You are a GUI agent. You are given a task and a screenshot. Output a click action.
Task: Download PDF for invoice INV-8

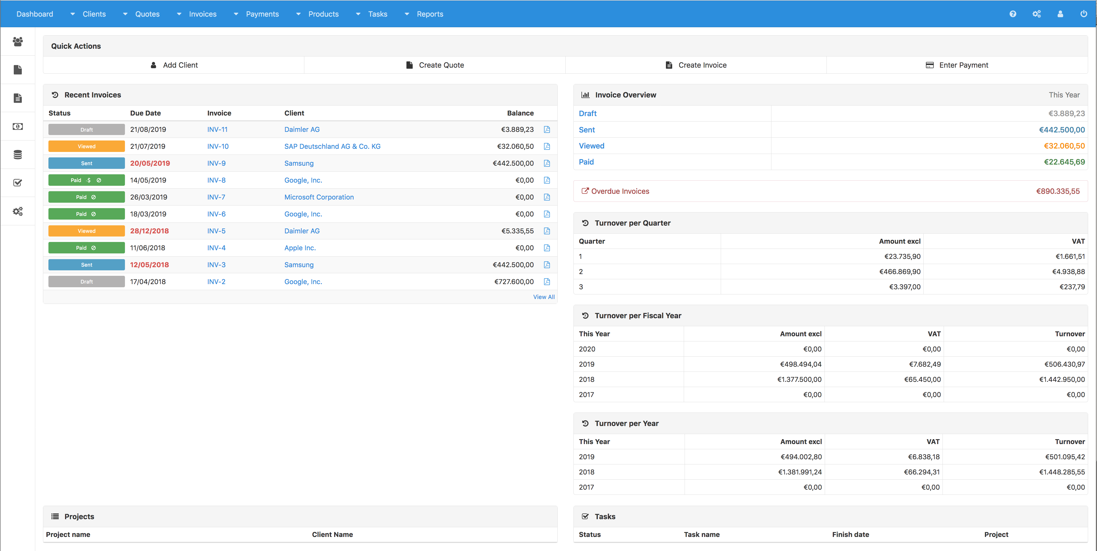click(547, 180)
